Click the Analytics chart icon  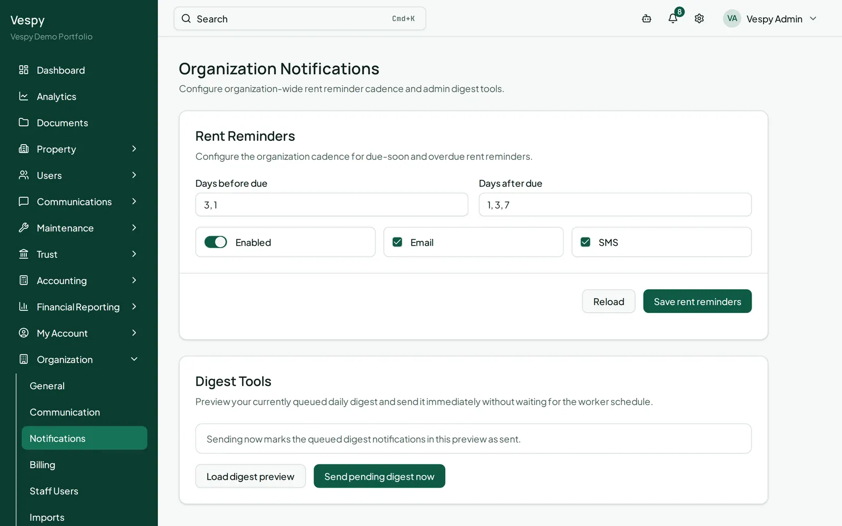[x=24, y=96]
